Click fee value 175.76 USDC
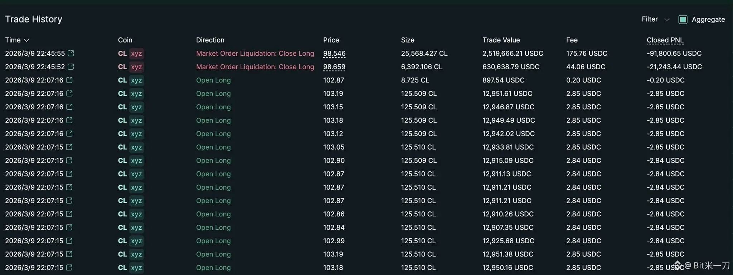 pyautogui.click(x=587, y=53)
